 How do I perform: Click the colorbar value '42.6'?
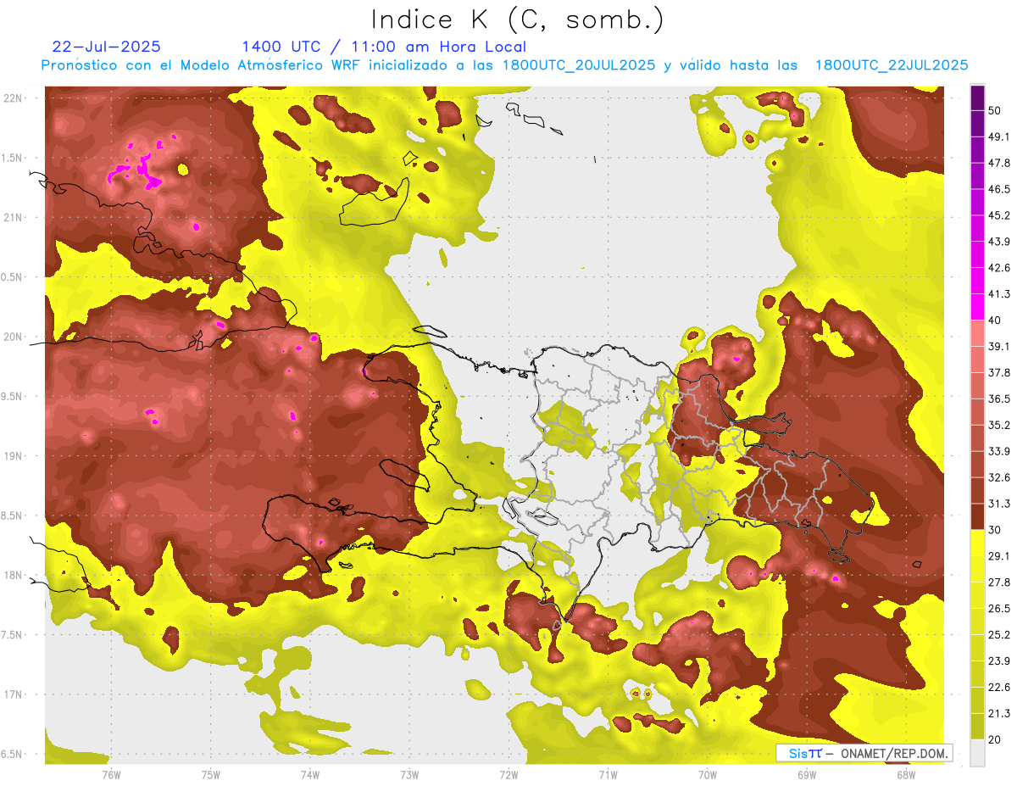coord(999,268)
